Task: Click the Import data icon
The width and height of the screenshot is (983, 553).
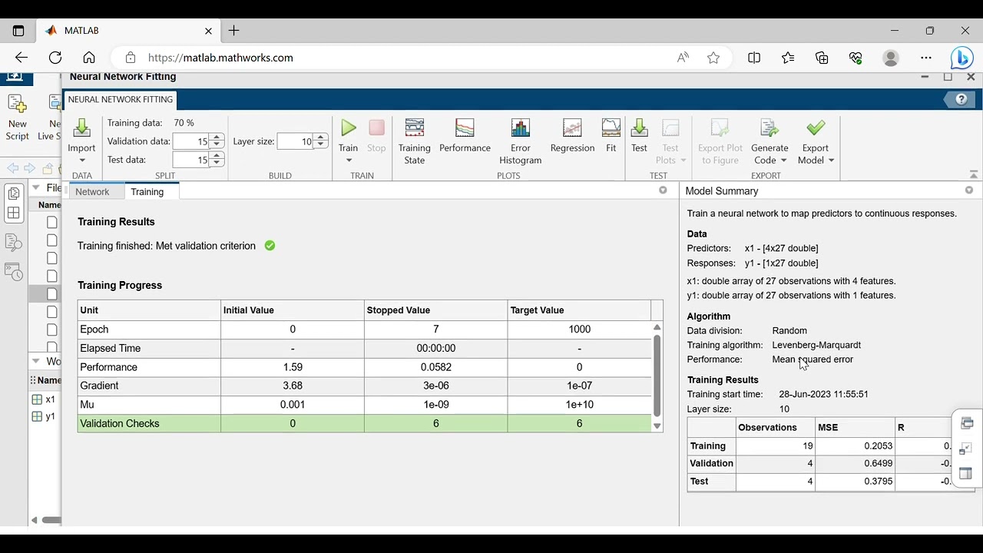Action: [x=81, y=128]
